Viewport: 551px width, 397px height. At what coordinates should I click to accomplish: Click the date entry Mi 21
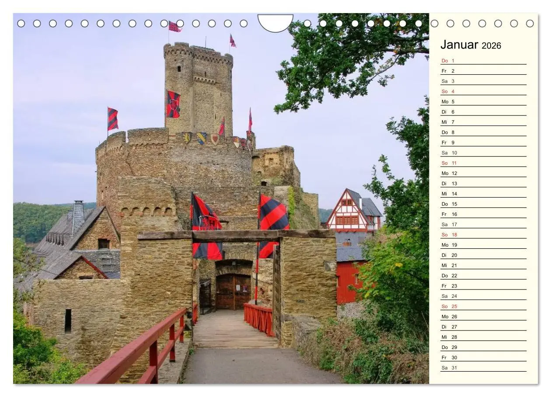click(x=481, y=265)
